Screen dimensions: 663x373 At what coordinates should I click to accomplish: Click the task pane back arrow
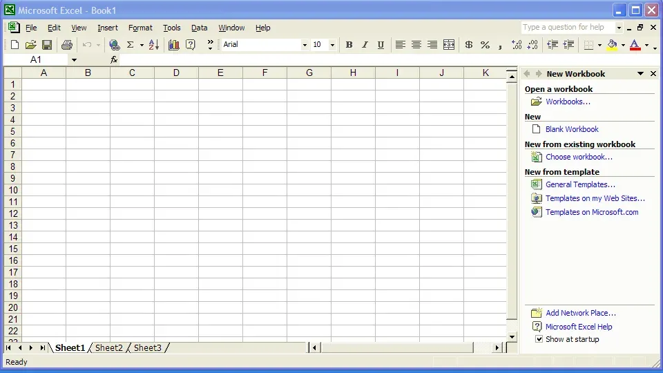527,74
